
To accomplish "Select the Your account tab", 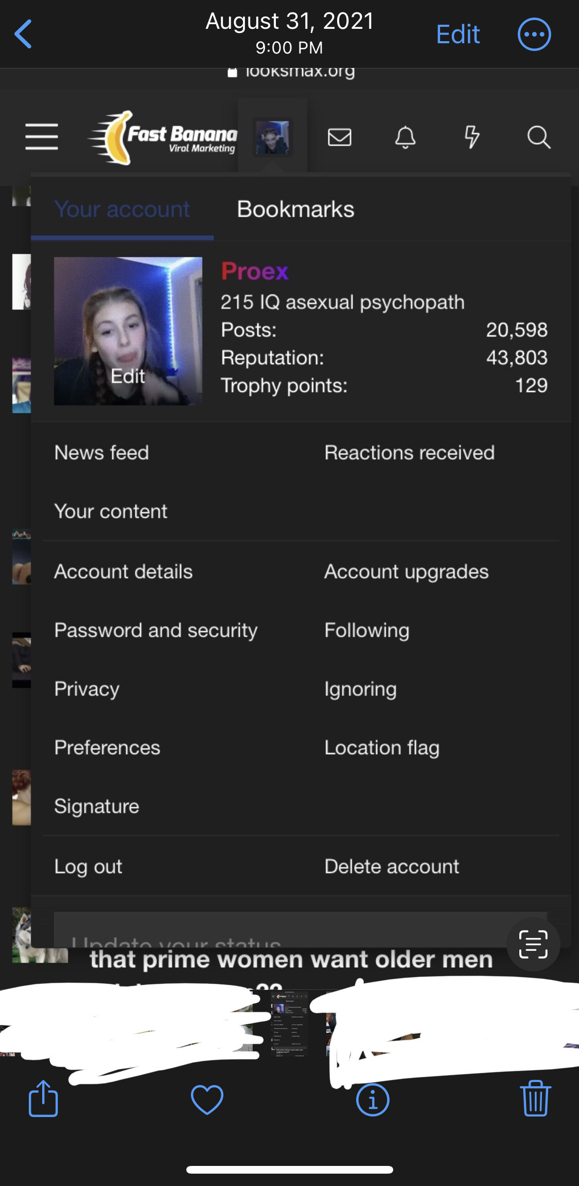I will (x=122, y=209).
